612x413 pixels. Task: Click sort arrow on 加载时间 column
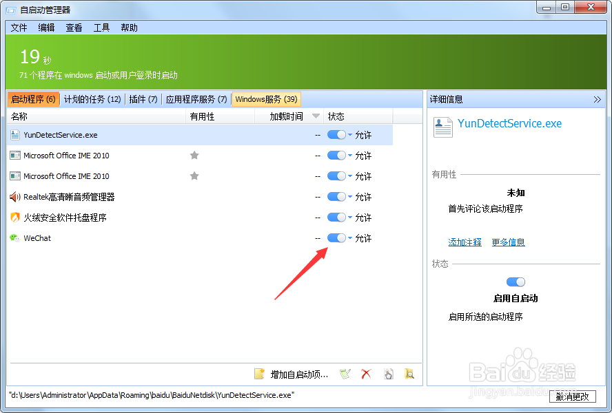click(316, 116)
